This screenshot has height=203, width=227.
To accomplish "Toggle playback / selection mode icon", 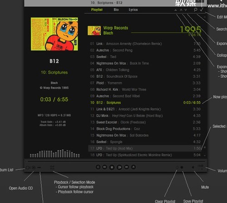I will point(52,167).
